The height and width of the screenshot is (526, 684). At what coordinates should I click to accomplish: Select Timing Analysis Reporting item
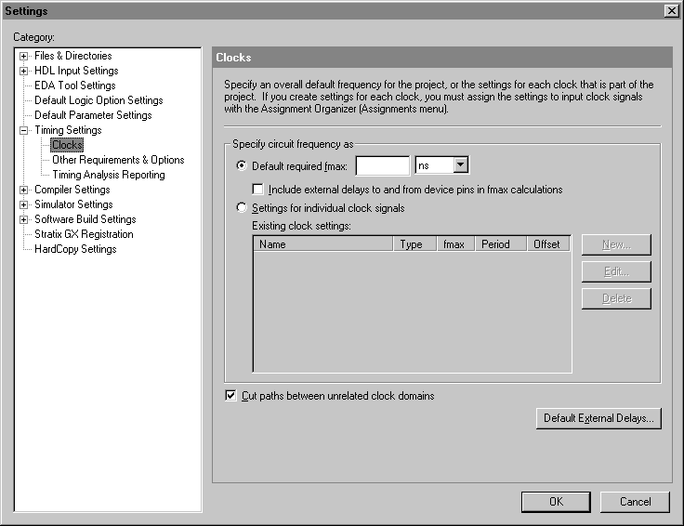point(108,175)
